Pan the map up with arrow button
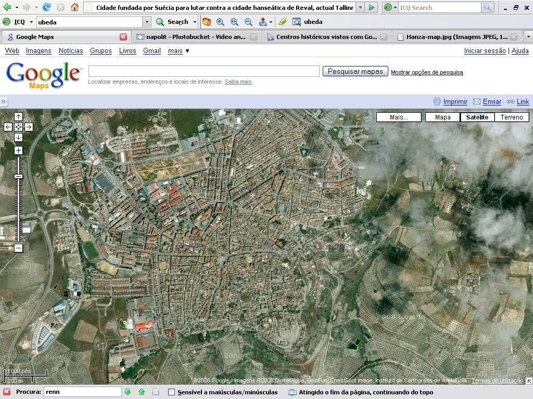This screenshot has height=399, width=533. (18, 117)
